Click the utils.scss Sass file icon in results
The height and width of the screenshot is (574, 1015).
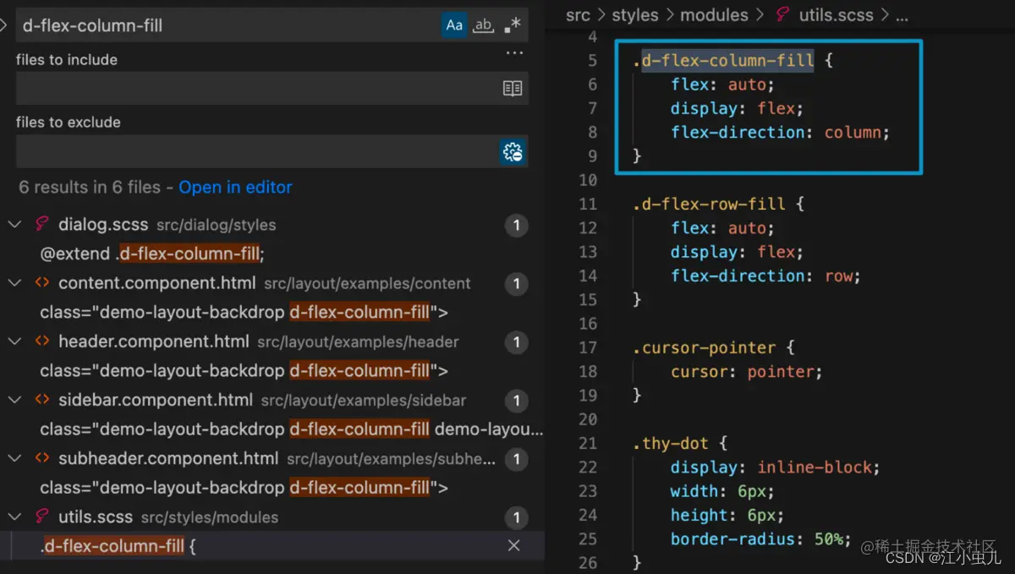click(41, 517)
